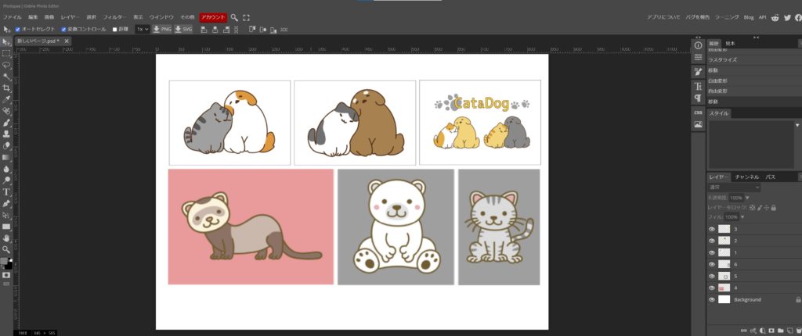Open the 1x export scale dropdown
Screen dimensions: 802x336
point(142,29)
